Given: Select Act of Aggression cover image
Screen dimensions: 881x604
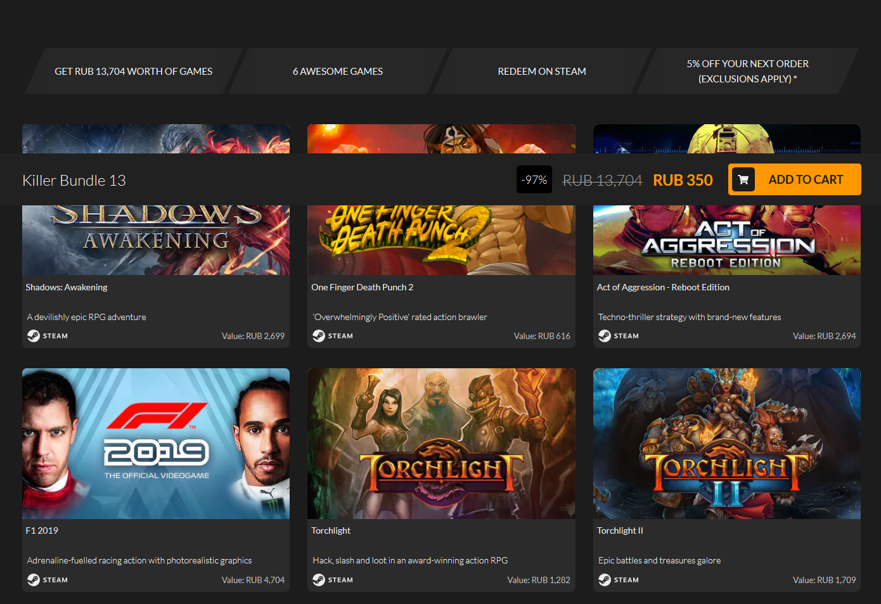Looking at the screenshot, I should 727,240.
